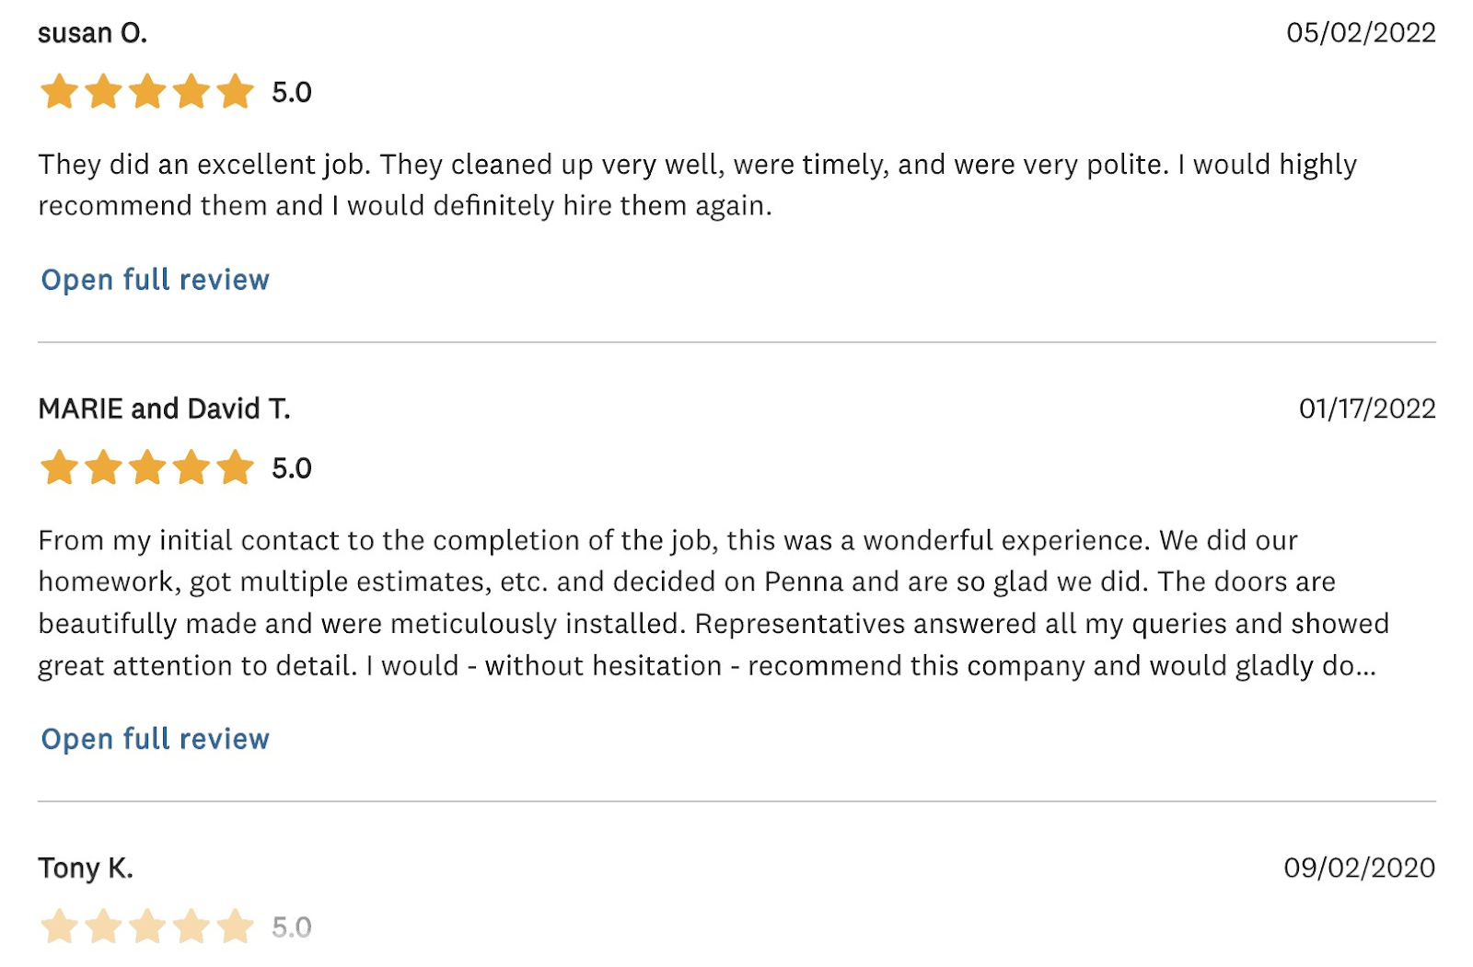
Task: Click the grayed 5.0 score in Tony K.'s review
Action: click(x=293, y=929)
